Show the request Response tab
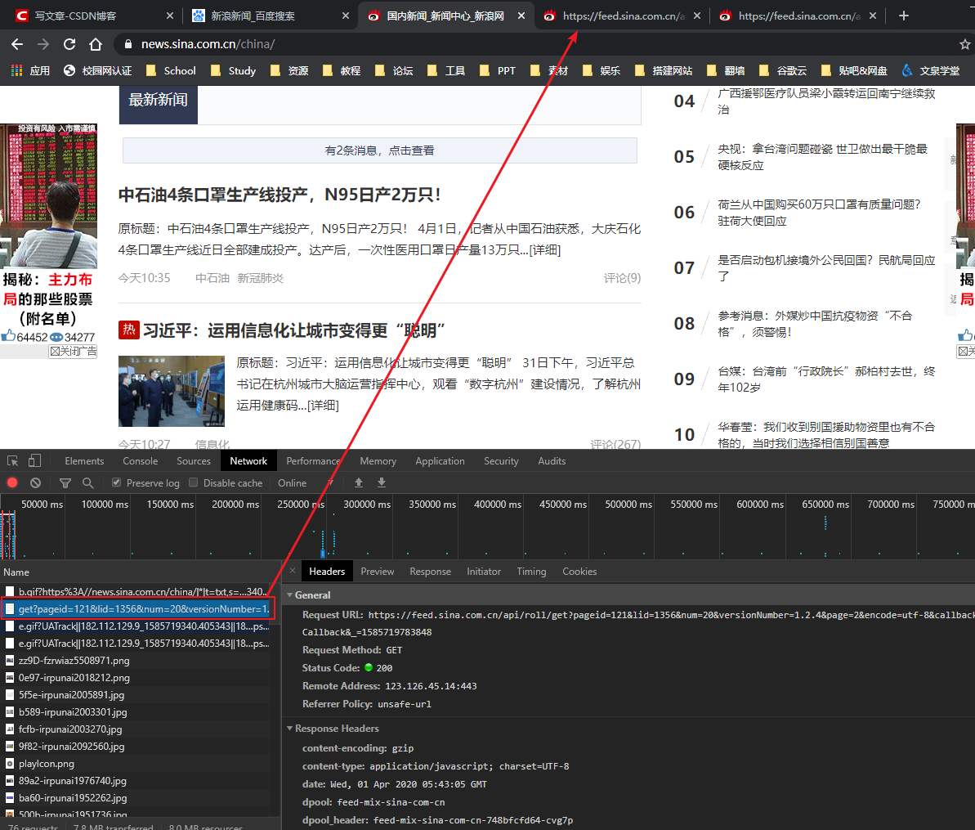The height and width of the screenshot is (830, 975). tap(430, 571)
